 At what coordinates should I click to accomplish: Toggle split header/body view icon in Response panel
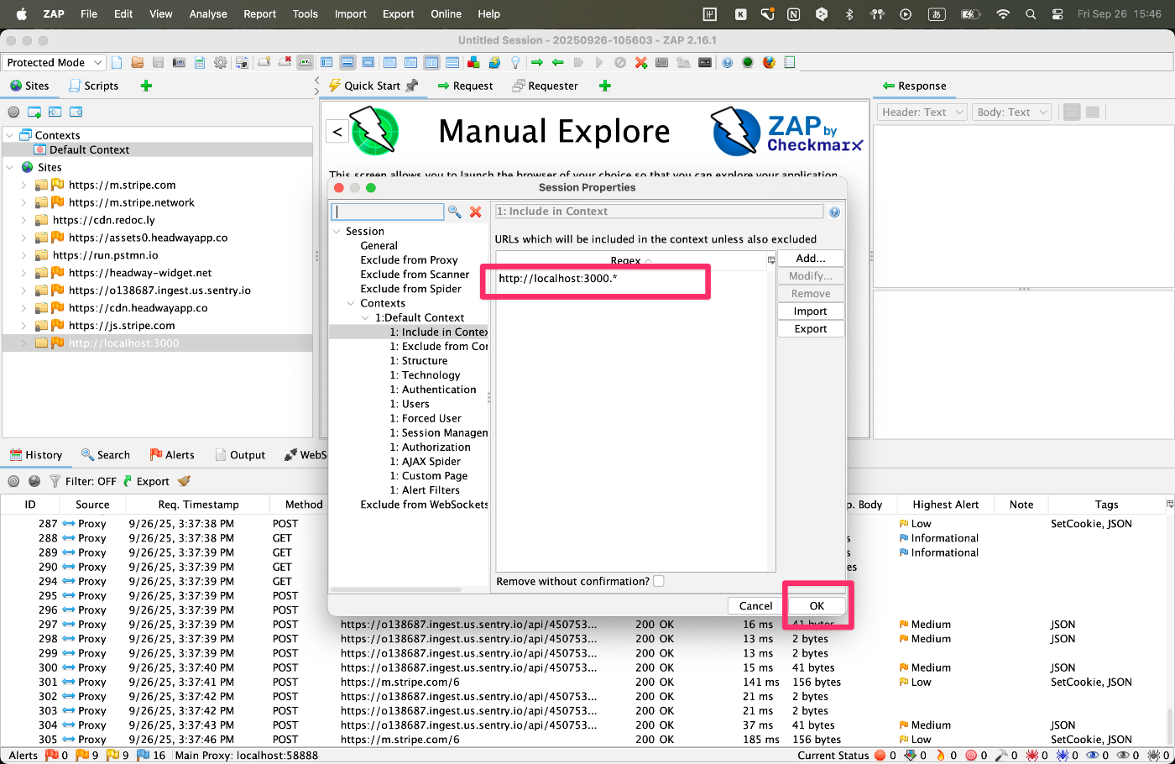[x=1093, y=112]
